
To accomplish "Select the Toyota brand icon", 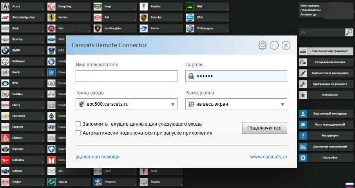I will [144, 182].
